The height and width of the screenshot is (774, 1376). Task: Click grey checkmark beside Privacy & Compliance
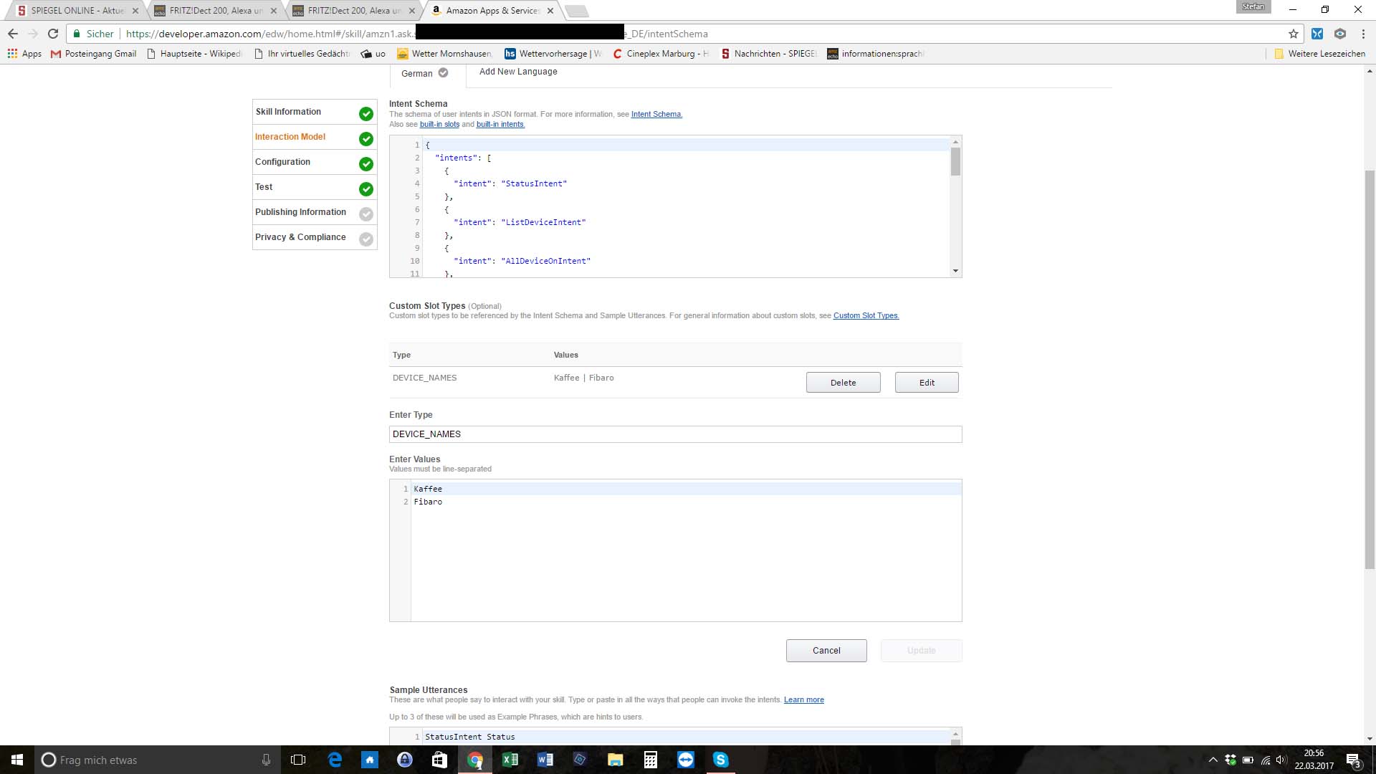pos(366,239)
